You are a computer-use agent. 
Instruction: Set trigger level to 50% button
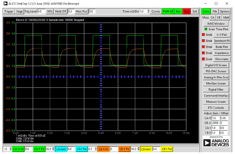point(49,12)
